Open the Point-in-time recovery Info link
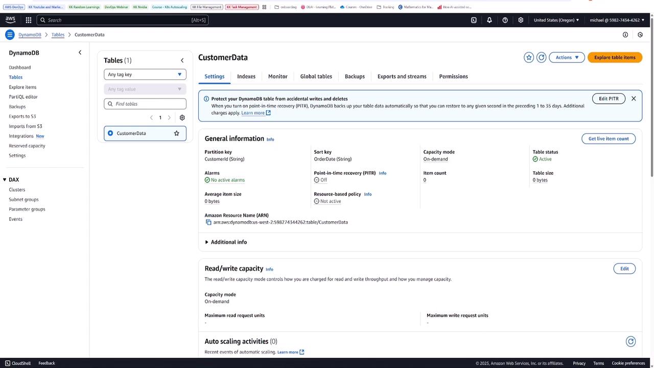The height and width of the screenshot is (368, 654). pos(383,173)
